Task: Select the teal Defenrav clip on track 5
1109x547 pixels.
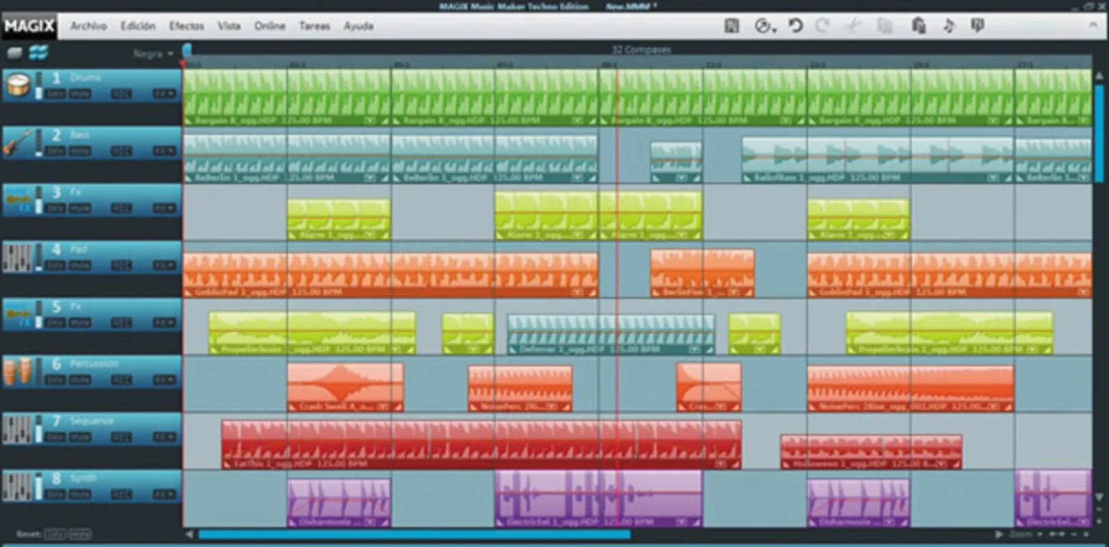Action: point(611,334)
